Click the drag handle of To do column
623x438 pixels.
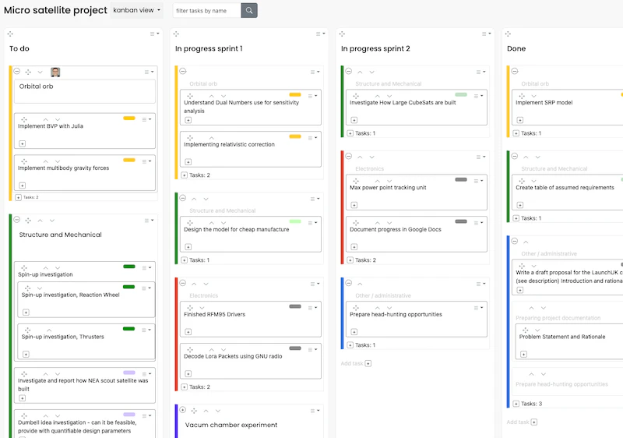point(10,34)
